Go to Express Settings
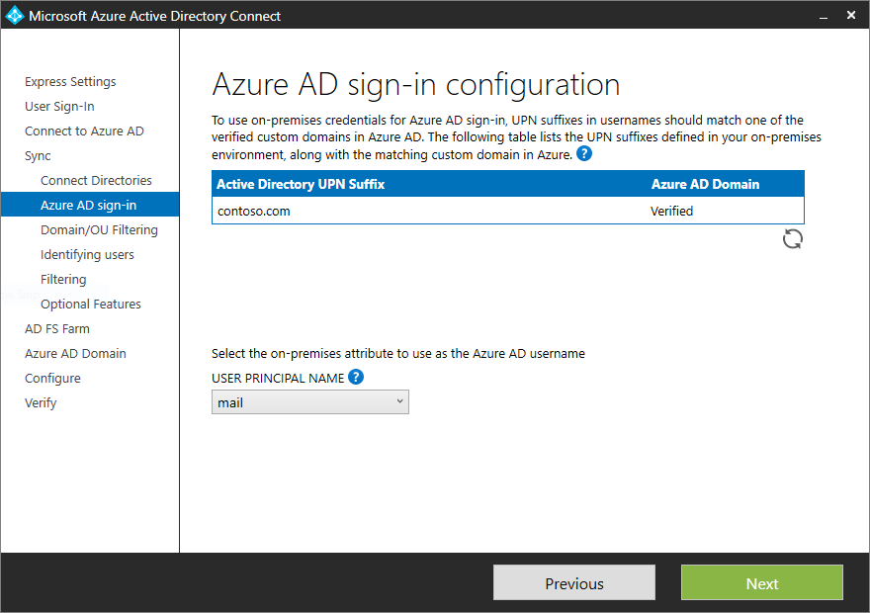The height and width of the screenshot is (613, 870). 70,81
